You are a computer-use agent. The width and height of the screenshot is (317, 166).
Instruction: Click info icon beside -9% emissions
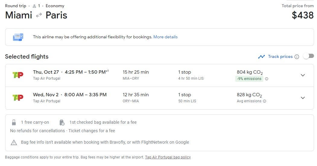(266, 79)
